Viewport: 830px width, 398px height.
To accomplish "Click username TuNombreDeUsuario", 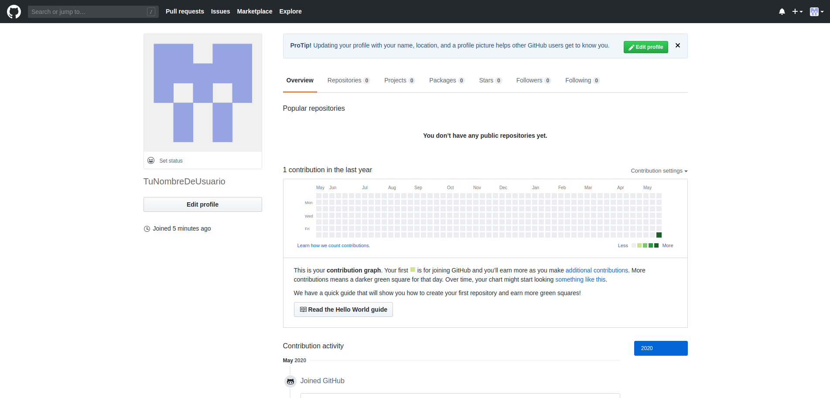I will tap(184, 181).
